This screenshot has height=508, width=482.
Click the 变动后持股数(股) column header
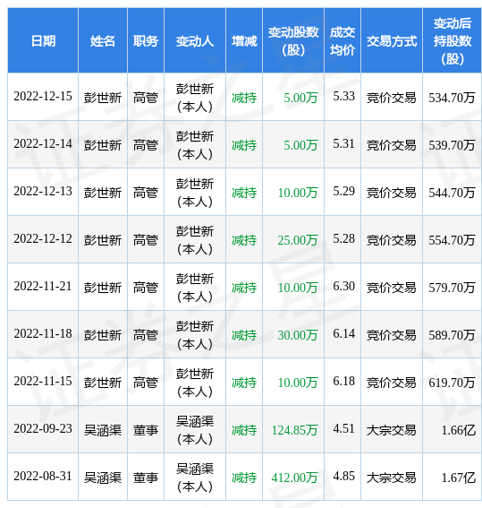pyautogui.click(x=452, y=41)
